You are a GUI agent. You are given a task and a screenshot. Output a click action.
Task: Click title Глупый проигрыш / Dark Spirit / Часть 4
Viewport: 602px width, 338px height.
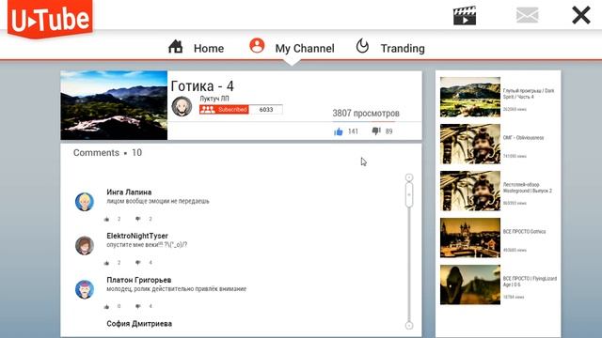[529, 94]
